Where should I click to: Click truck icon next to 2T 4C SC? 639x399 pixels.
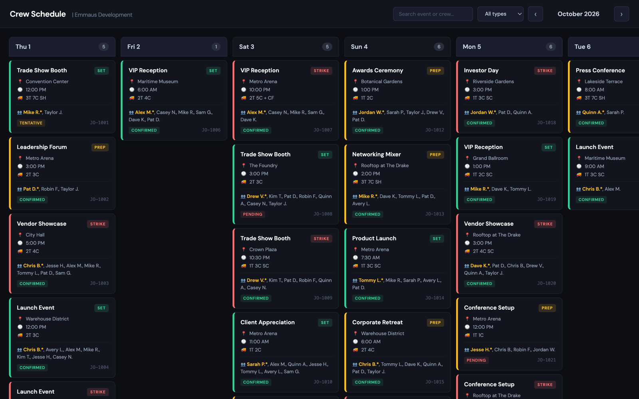pos(467,251)
